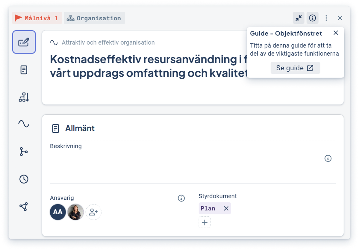Click the AA user avatar
The image size is (359, 250).
tap(58, 212)
